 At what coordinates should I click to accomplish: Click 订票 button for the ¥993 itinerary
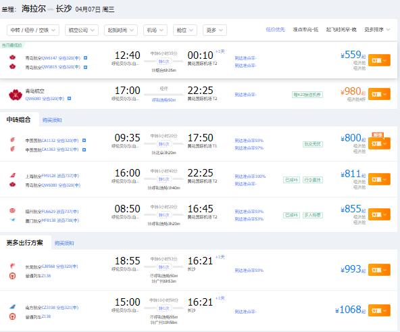point(379,270)
